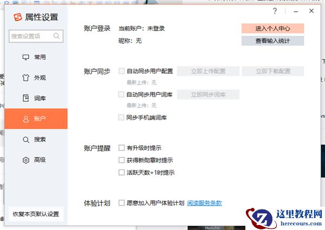This screenshot has width=325, height=230.
Task: Toggle 获得新勋章时提示 checkbox
Action: pos(121,160)
